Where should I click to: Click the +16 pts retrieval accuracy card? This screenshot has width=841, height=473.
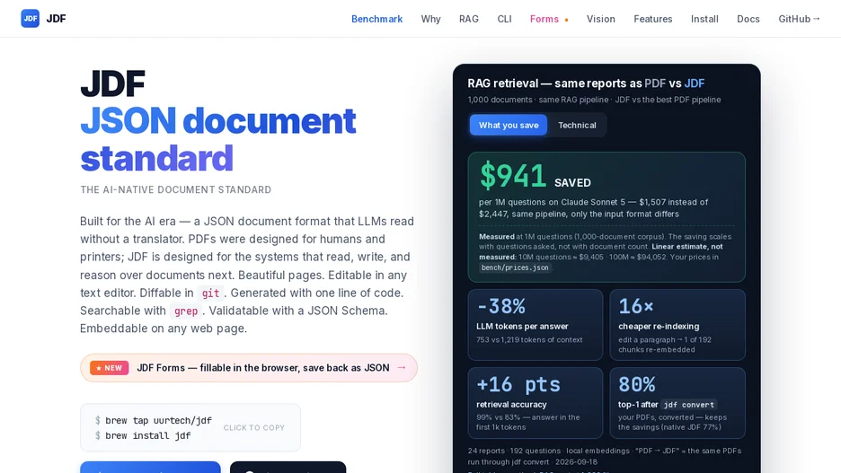pyautogui.click(x=536, y=403)
